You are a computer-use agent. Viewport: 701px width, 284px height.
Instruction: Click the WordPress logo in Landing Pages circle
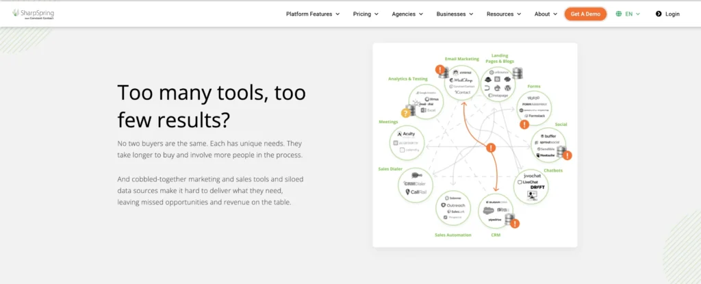click(x=507, y=88)
